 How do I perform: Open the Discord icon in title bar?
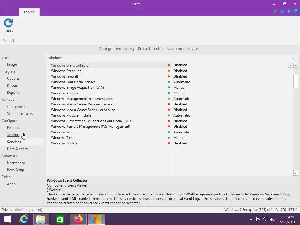[289, 11]
